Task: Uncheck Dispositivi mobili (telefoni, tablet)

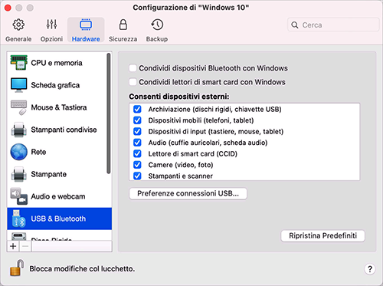Action: (x=137, y=120)
